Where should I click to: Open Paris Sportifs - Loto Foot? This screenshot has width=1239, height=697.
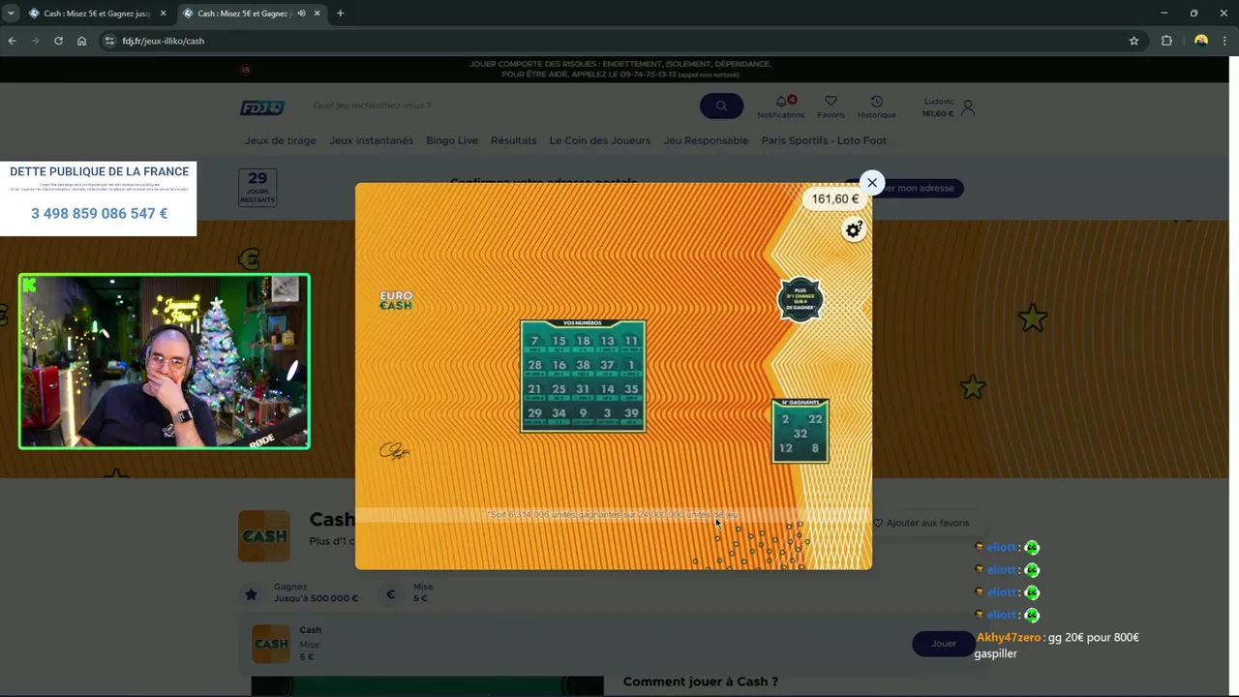[824, 140]
